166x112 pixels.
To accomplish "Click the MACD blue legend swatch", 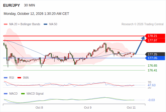I will point(6,94).
